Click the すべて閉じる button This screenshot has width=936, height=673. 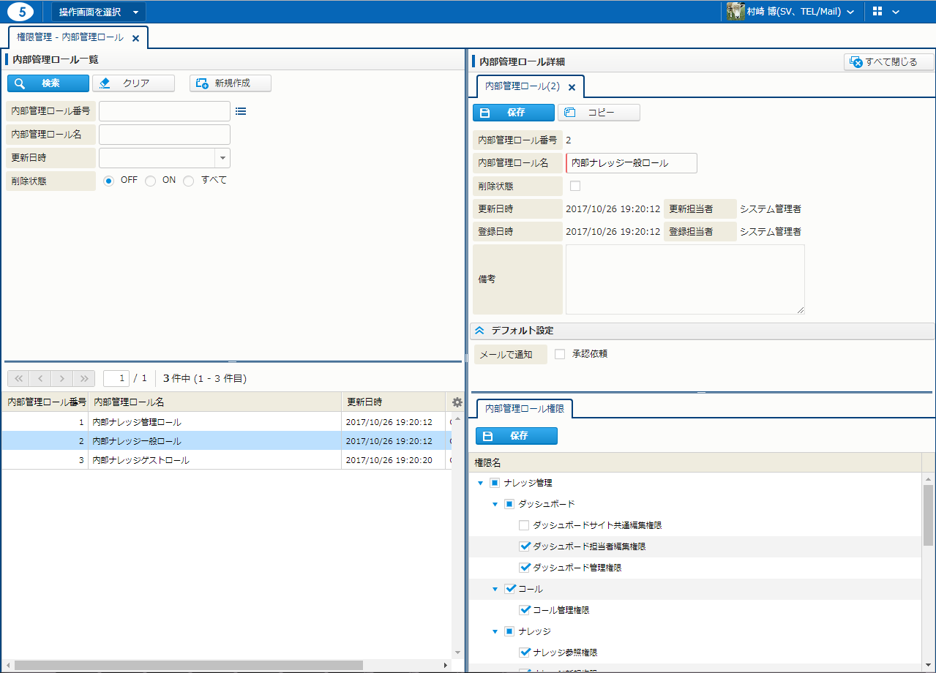pyautogui.click(x=889, y=62)
